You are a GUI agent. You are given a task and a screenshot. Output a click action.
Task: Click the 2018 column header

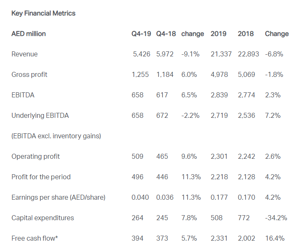246,34
